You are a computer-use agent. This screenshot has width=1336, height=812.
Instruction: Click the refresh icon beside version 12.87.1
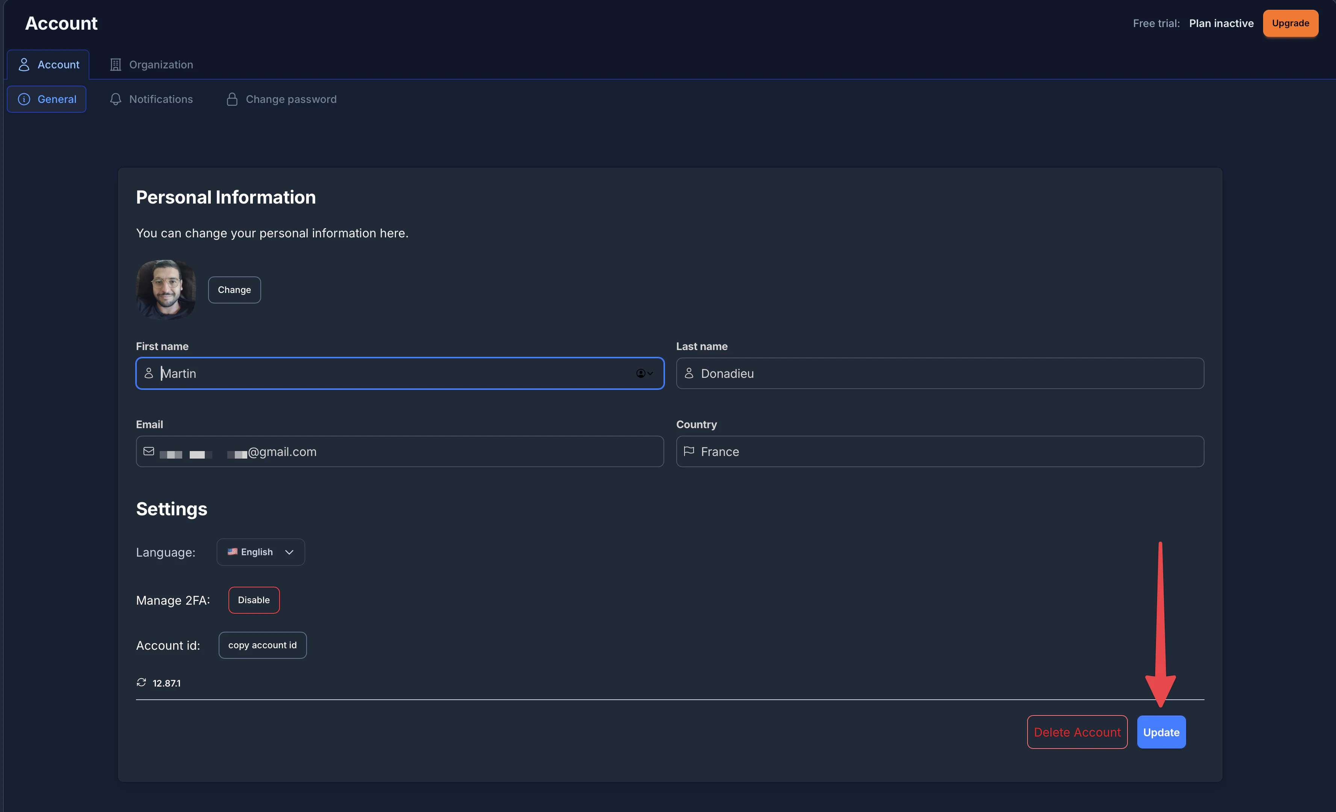pyautogui.click(x=142, y=682)
